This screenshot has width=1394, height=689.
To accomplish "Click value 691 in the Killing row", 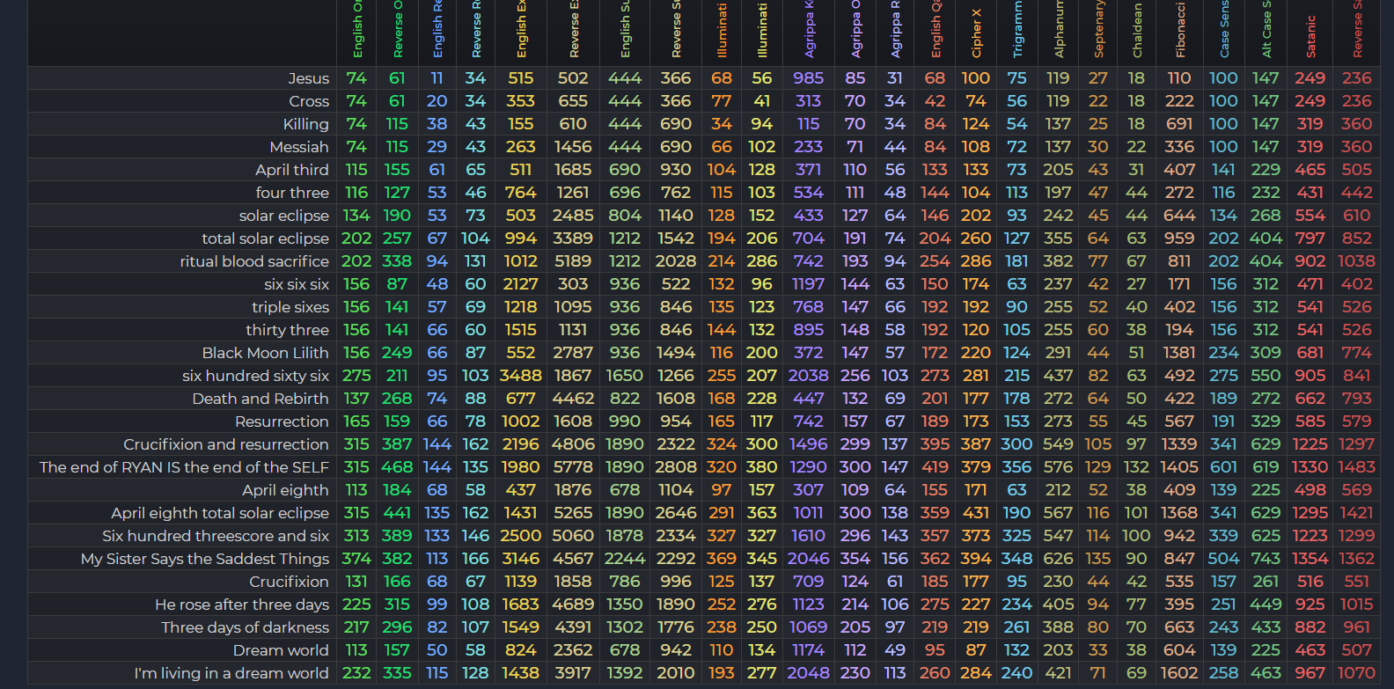I will [1179, 124].
